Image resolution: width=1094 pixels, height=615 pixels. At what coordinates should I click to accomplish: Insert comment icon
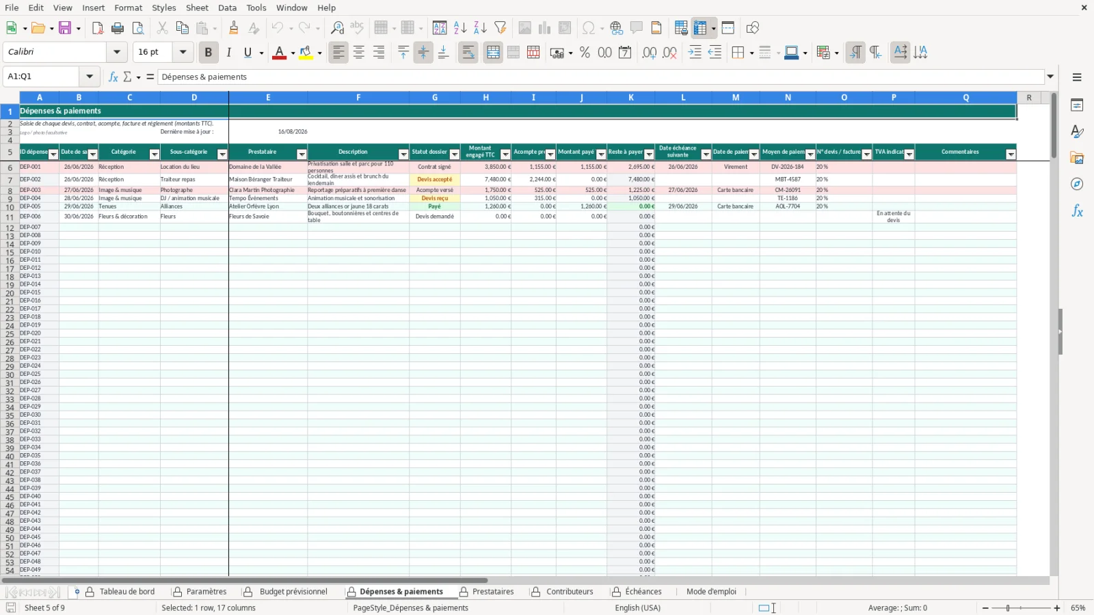[x=637, y=28]
